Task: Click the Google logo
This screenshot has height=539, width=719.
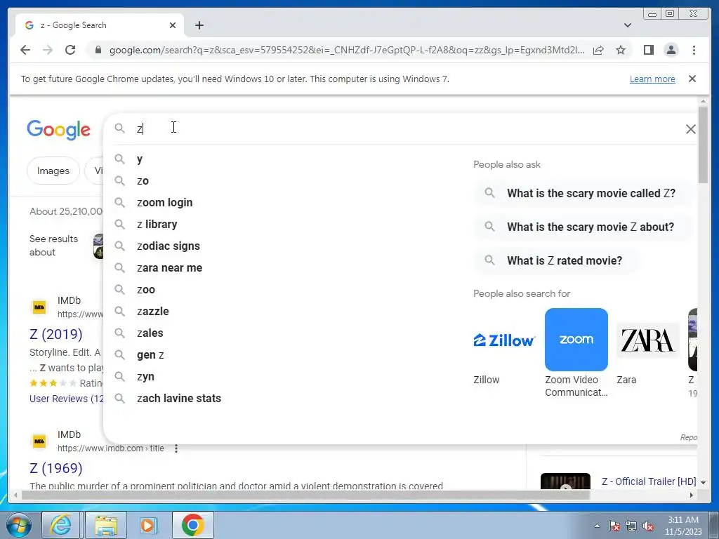Action: pyautogui.click(x=59, y=130)
